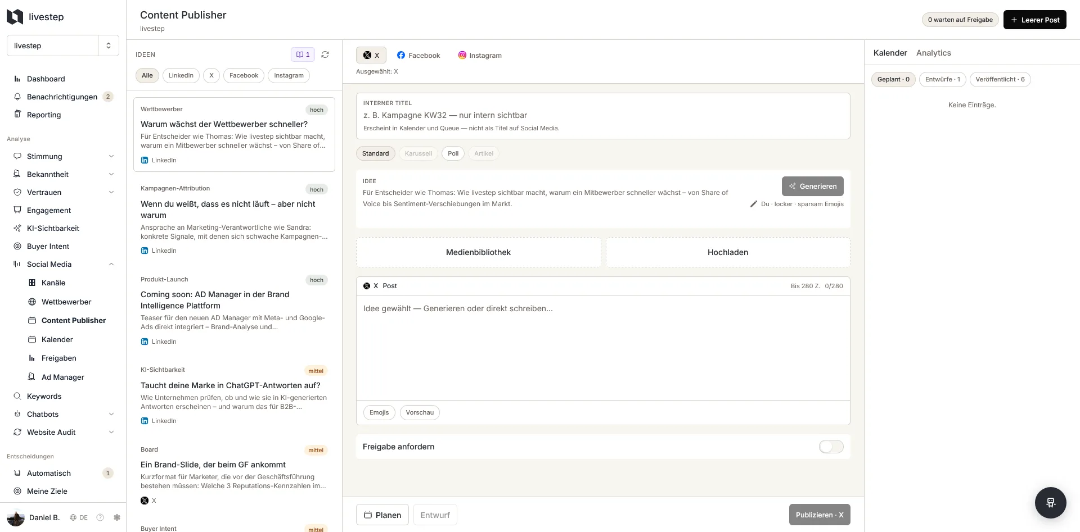Click Leerer Post button
This screenshot has width=1080, height=532.
[x=1034, y=20]
